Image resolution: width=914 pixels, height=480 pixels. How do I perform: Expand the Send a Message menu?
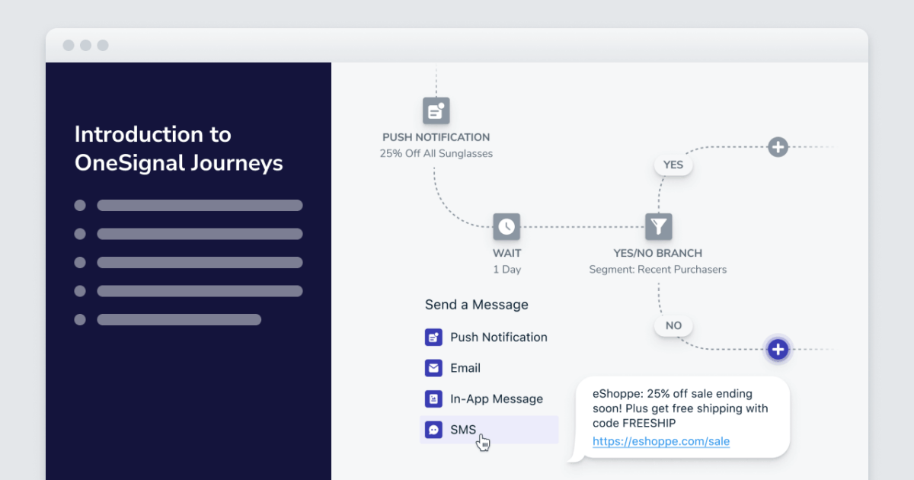click(x=476, y=305)
